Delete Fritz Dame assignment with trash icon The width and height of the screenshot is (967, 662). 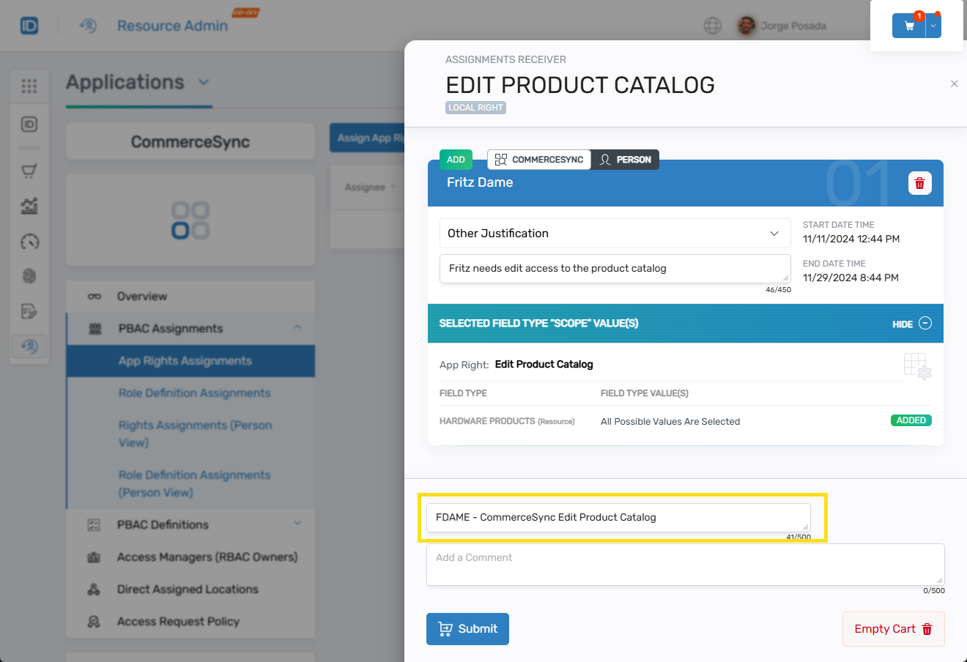coord(919,183)
